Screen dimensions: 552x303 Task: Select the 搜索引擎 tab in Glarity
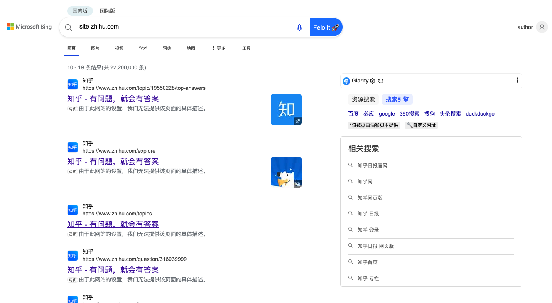[x=397, y=99]
